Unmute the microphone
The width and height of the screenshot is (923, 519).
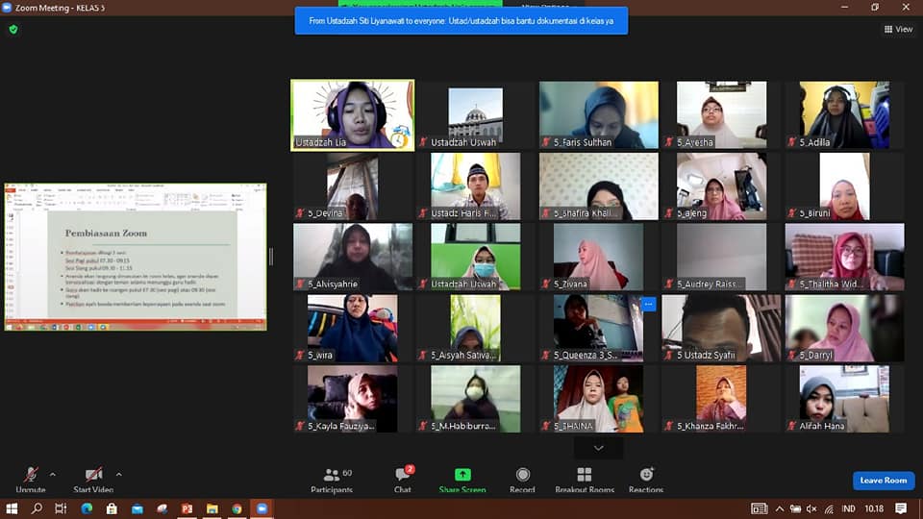click(x=31, y=476)
